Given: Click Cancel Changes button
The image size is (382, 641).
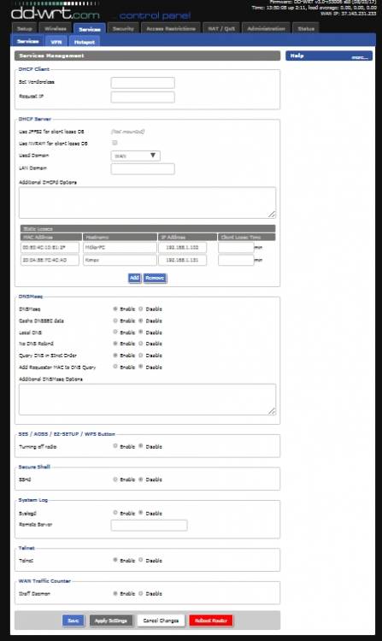Looking at the screenshot, I should 161,620.
